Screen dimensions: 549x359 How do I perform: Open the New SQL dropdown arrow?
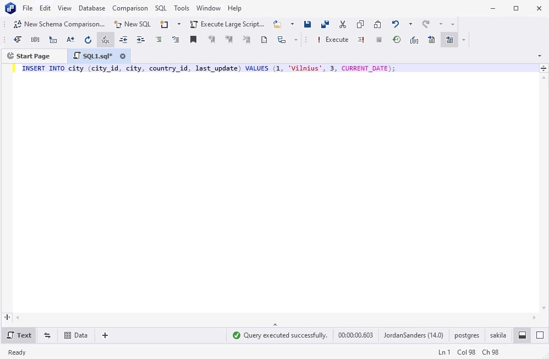click(178, 24)
